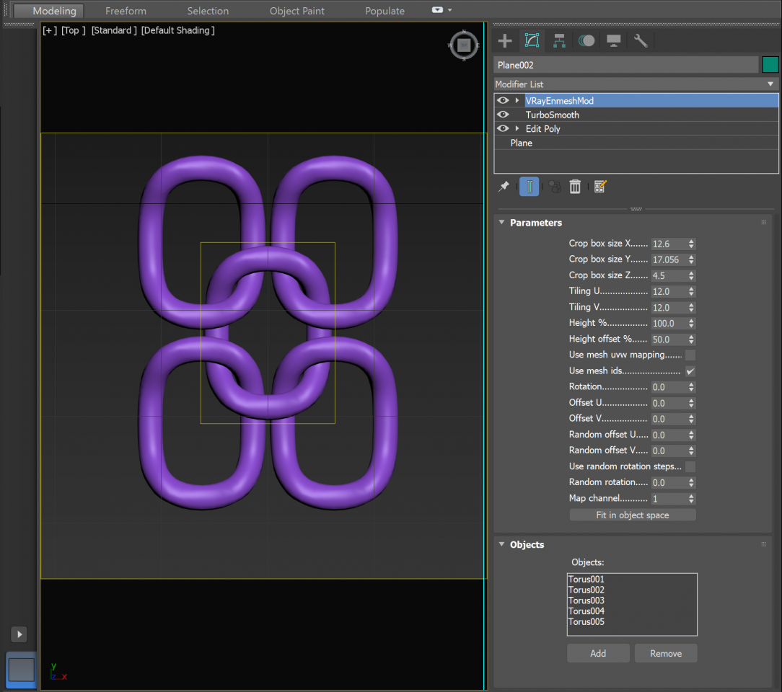Remove modifier with the trash icon
This screenshot has width=782, height=692.
(x=575, y=187)
